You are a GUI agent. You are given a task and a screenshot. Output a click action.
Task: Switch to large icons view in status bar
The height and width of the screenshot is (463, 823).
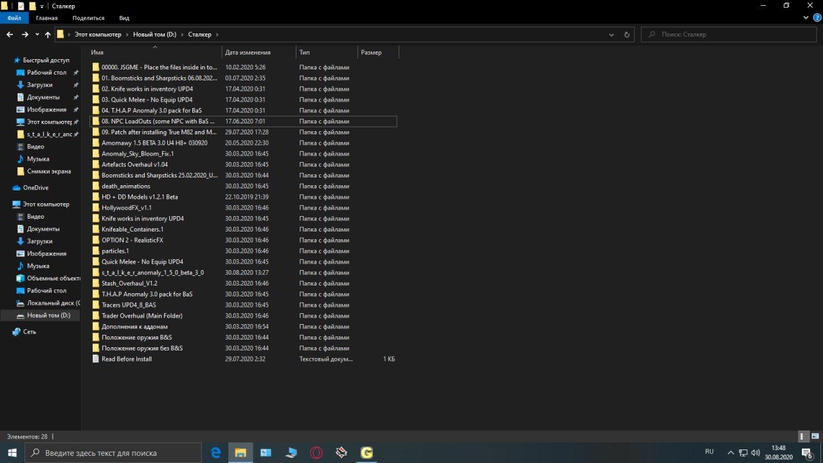(815, 436)
